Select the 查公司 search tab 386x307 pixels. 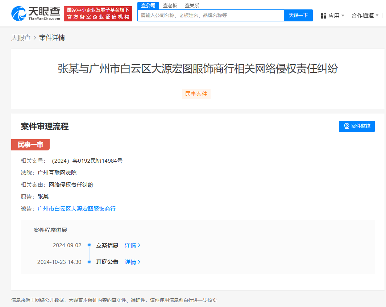pyautogui.click(x=148, y=5)
